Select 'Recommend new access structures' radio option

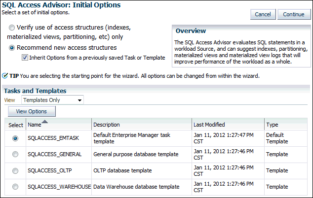[12, 48]
